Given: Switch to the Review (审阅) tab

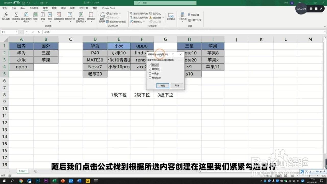Looking at the screenshot, I should click(63, 8).
